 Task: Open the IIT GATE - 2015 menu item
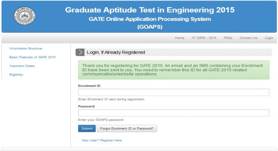click(x=204, y=38)
